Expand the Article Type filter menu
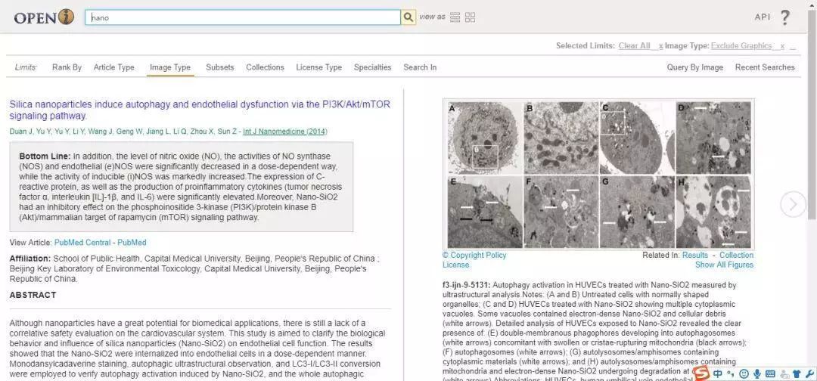 (113, 67)
